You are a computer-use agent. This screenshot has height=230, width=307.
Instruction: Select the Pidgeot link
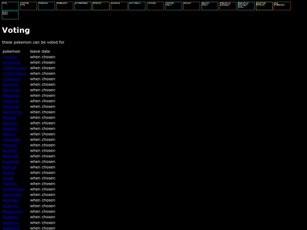coord(10,145)
